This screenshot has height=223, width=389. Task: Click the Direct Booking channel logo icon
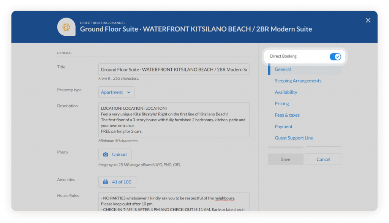(66, 27)
